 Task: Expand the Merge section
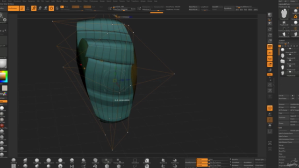coord(281,145)
